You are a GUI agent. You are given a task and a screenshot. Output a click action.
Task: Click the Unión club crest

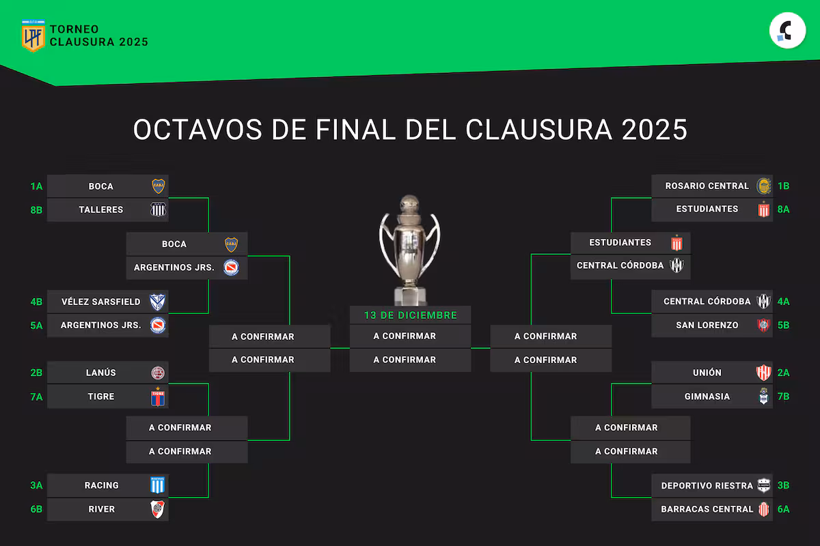coord(763,373)
